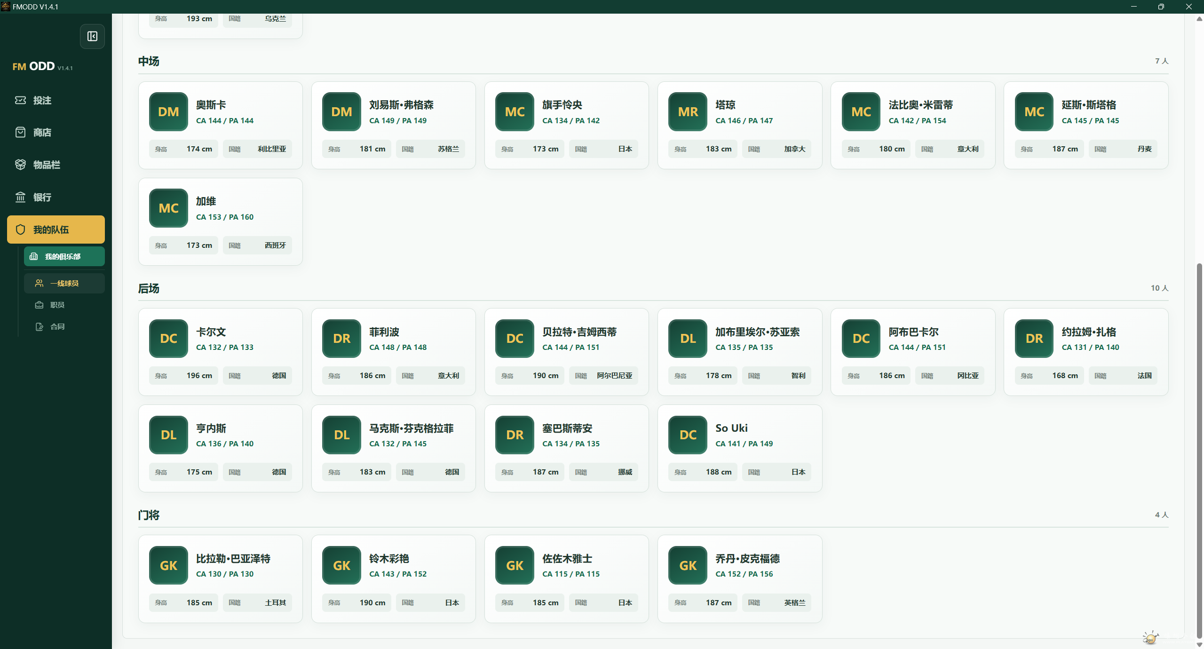Click the 我的队伍 shield icon
This screenshot has width=1204, height=649.
tap(20, 230)
